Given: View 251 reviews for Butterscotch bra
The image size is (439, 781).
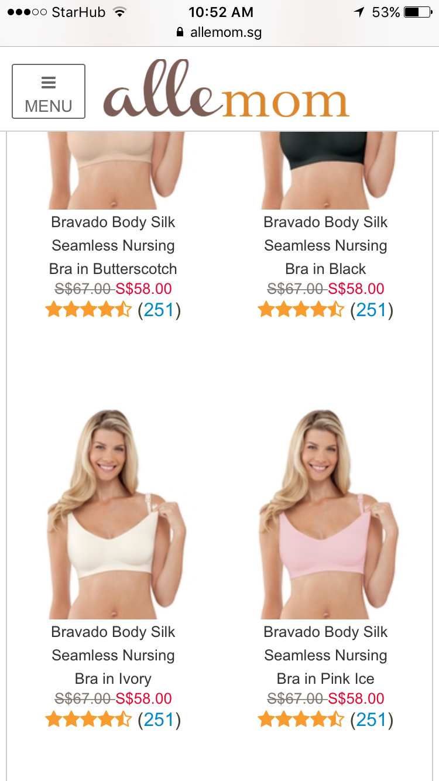Looking at the screenshot, I should pos(159,310).
